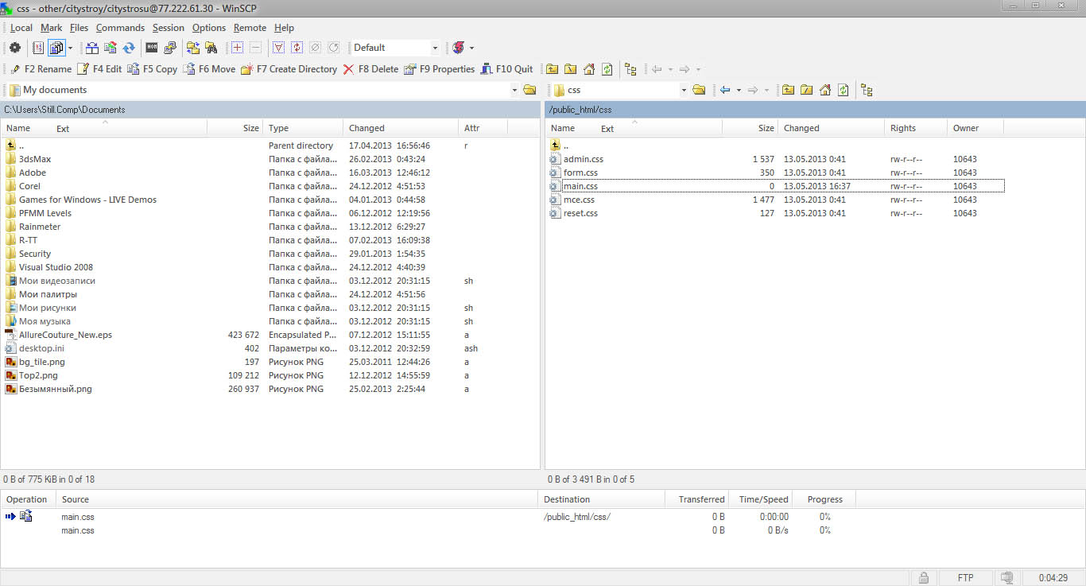Screen dimensions: 1086x586
Task: Open the Preferences gear icon
Action: coord(14,48)
